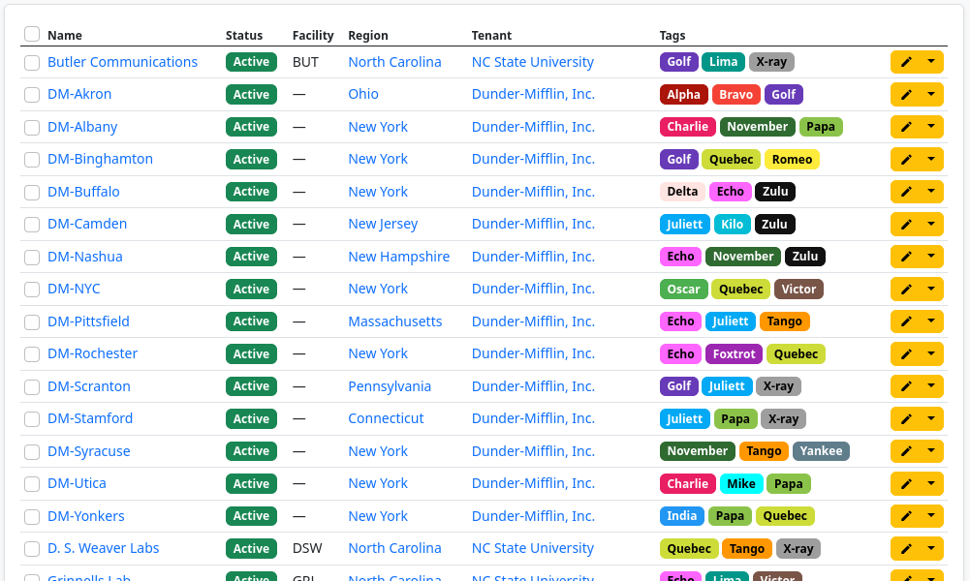Check the box for Butler Communications
The width and height of the screenshot is (970, 581).
(32, 62)
